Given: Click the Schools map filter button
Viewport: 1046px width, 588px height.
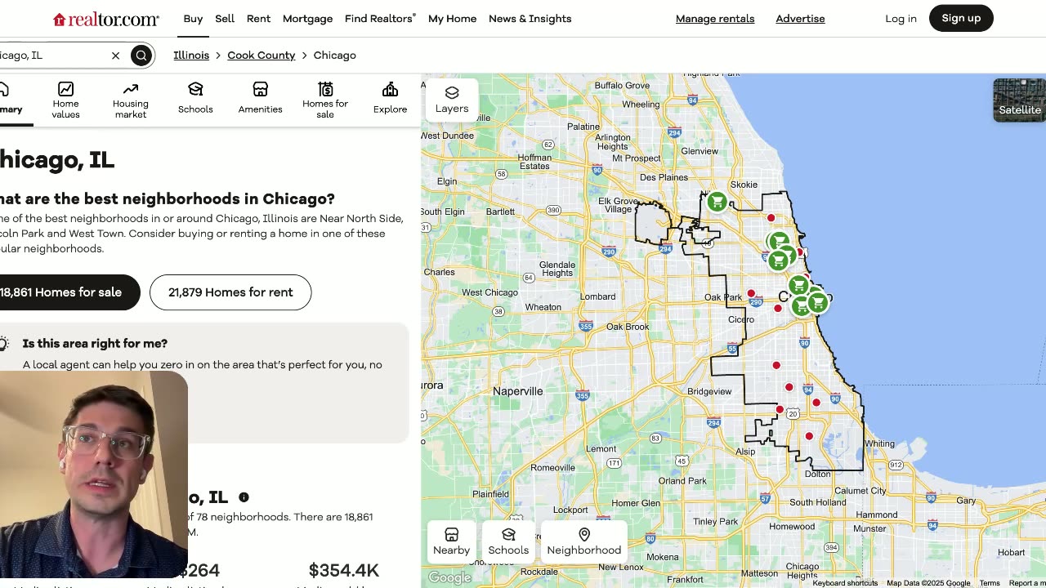Looking at the screenshot, I should 508,541.
